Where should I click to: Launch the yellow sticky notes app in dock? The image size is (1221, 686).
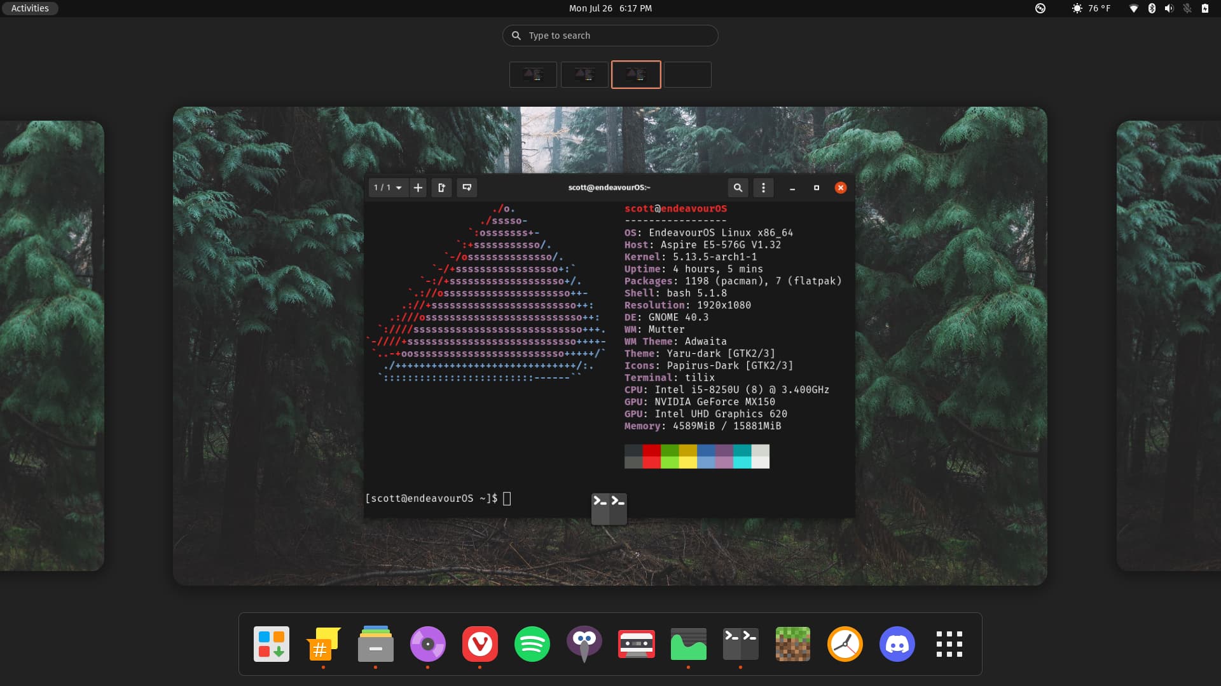point(324,643)
